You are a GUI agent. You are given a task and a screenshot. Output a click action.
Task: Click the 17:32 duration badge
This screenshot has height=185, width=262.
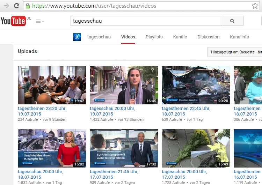pyautogui.click(x=151, y=164)
